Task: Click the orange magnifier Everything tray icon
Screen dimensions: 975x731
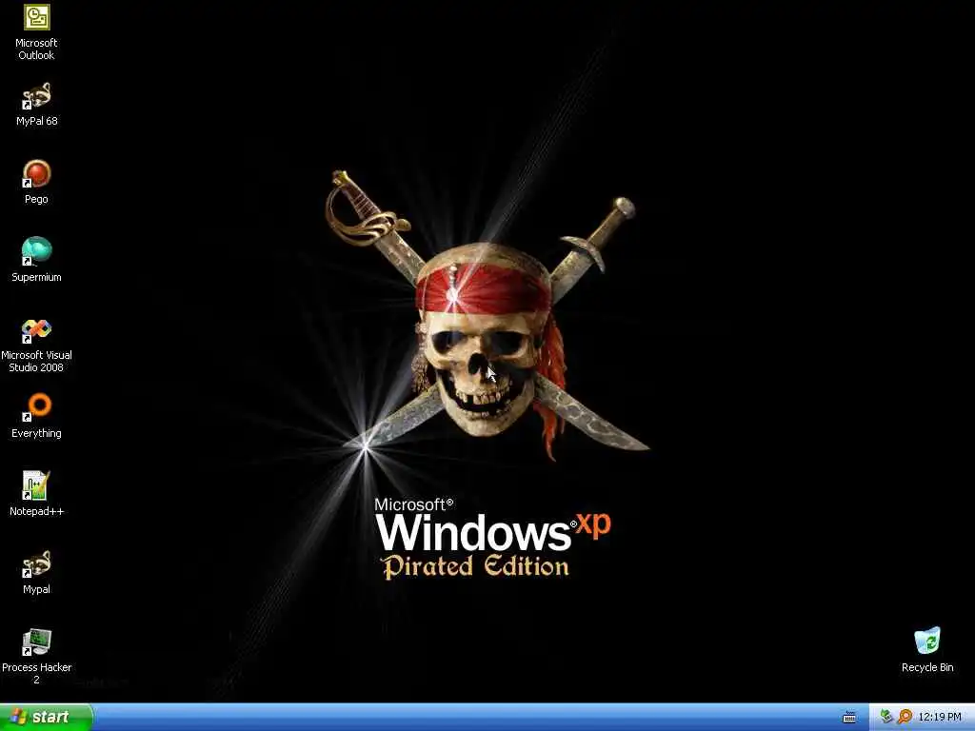Action: pyautogui.click(x=905, y=717)
